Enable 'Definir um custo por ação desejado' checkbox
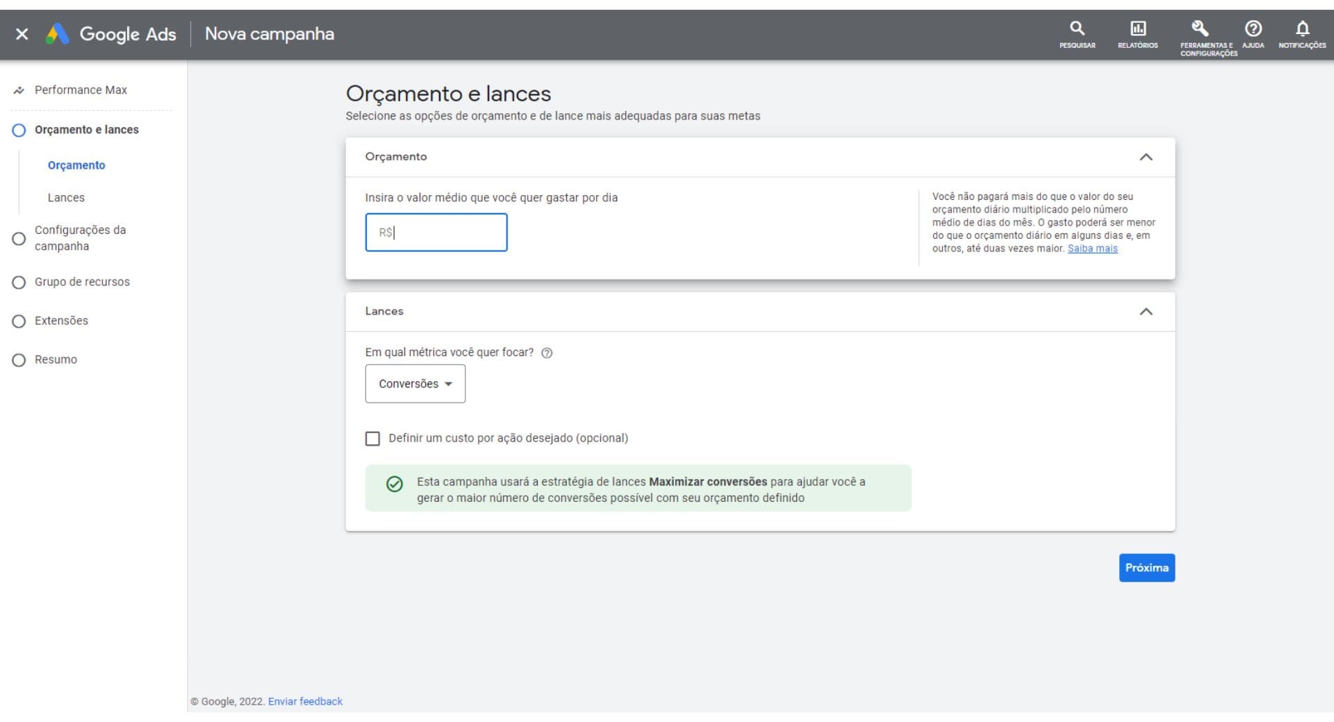This screenshot has height=722, width=1334. (372, 439)
